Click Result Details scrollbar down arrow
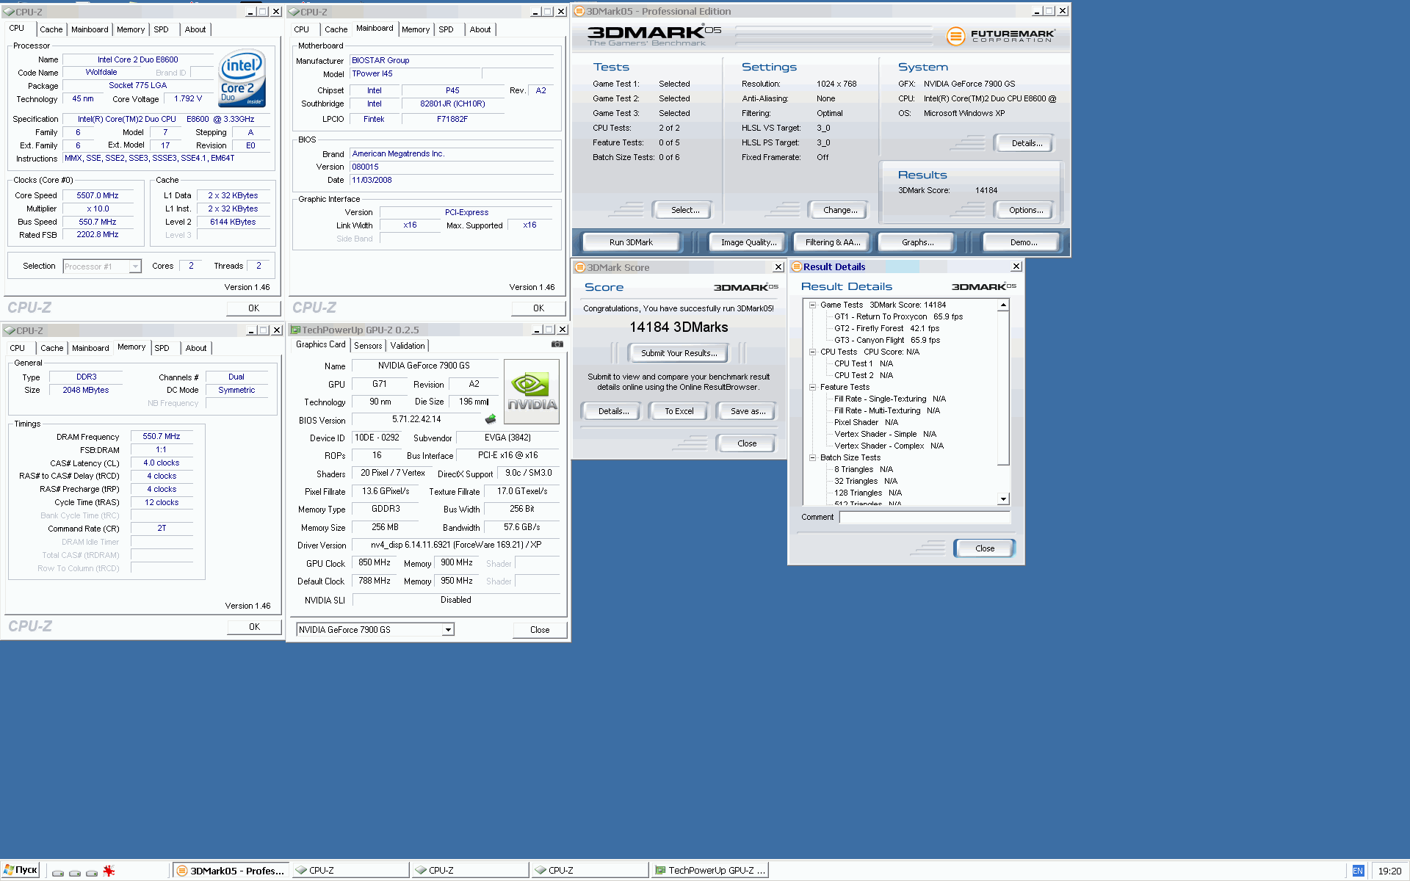Viewport: 1410px width, 881px height. coord(1003,499)
